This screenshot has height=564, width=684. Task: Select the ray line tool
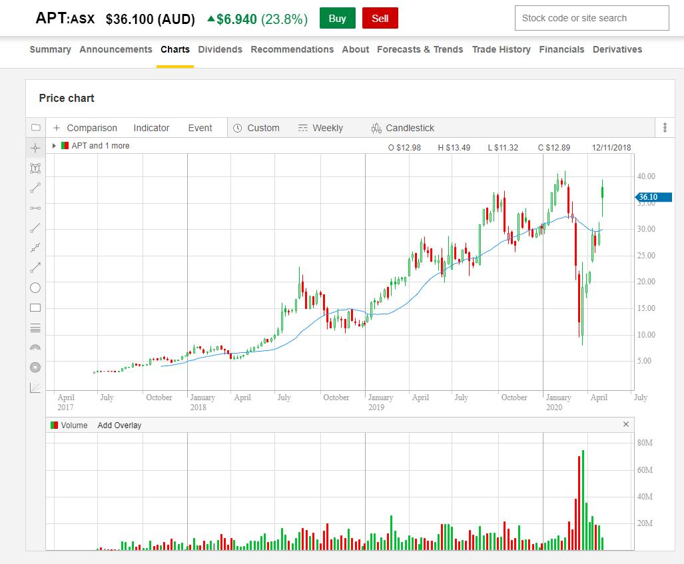35,228
